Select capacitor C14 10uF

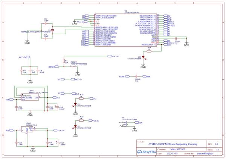pyautogui.click(x=17, y=107)
